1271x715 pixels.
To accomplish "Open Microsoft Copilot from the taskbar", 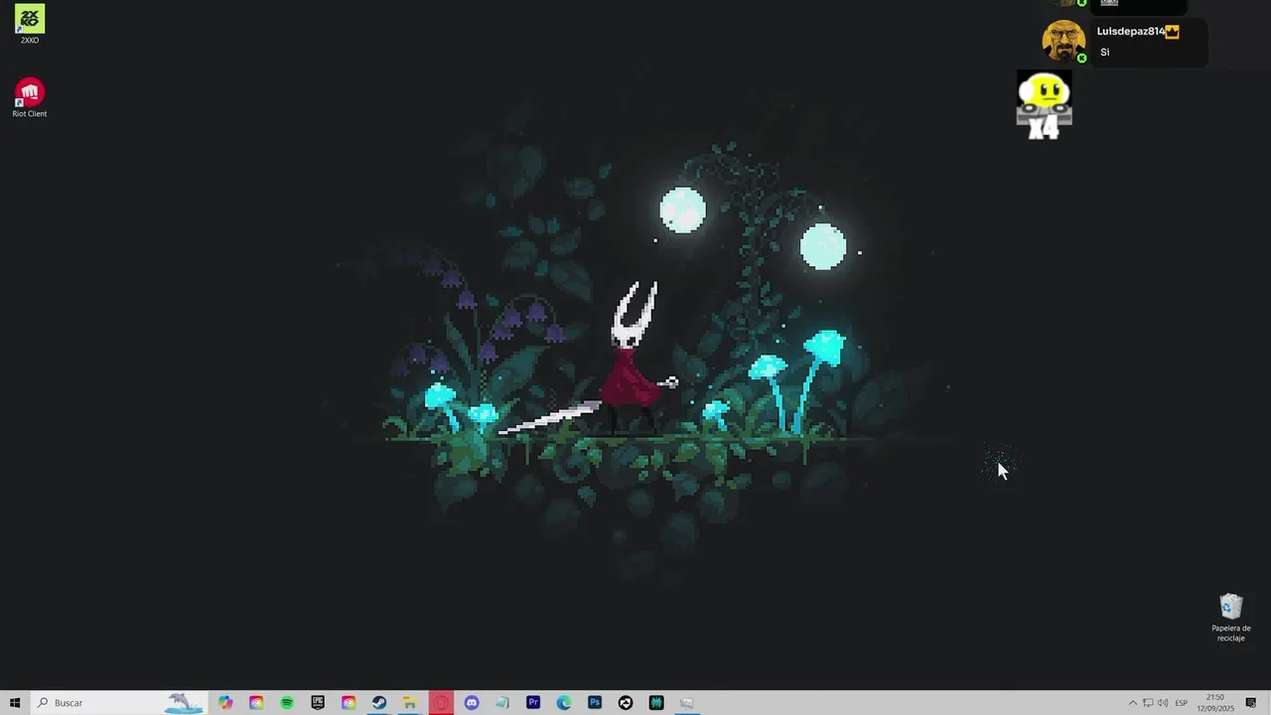I will [x=225, y=703].
